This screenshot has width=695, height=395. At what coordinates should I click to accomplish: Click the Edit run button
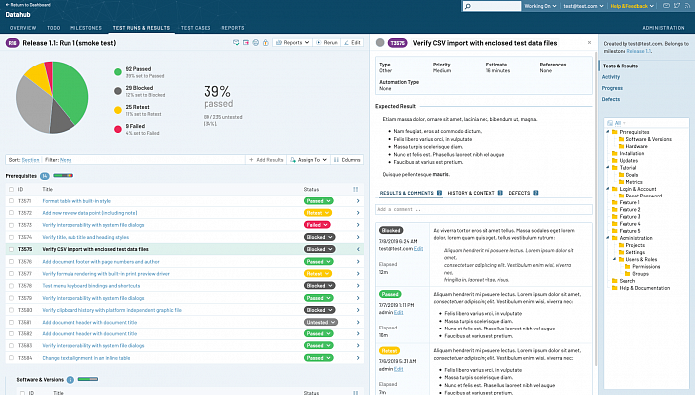(352, 42)
